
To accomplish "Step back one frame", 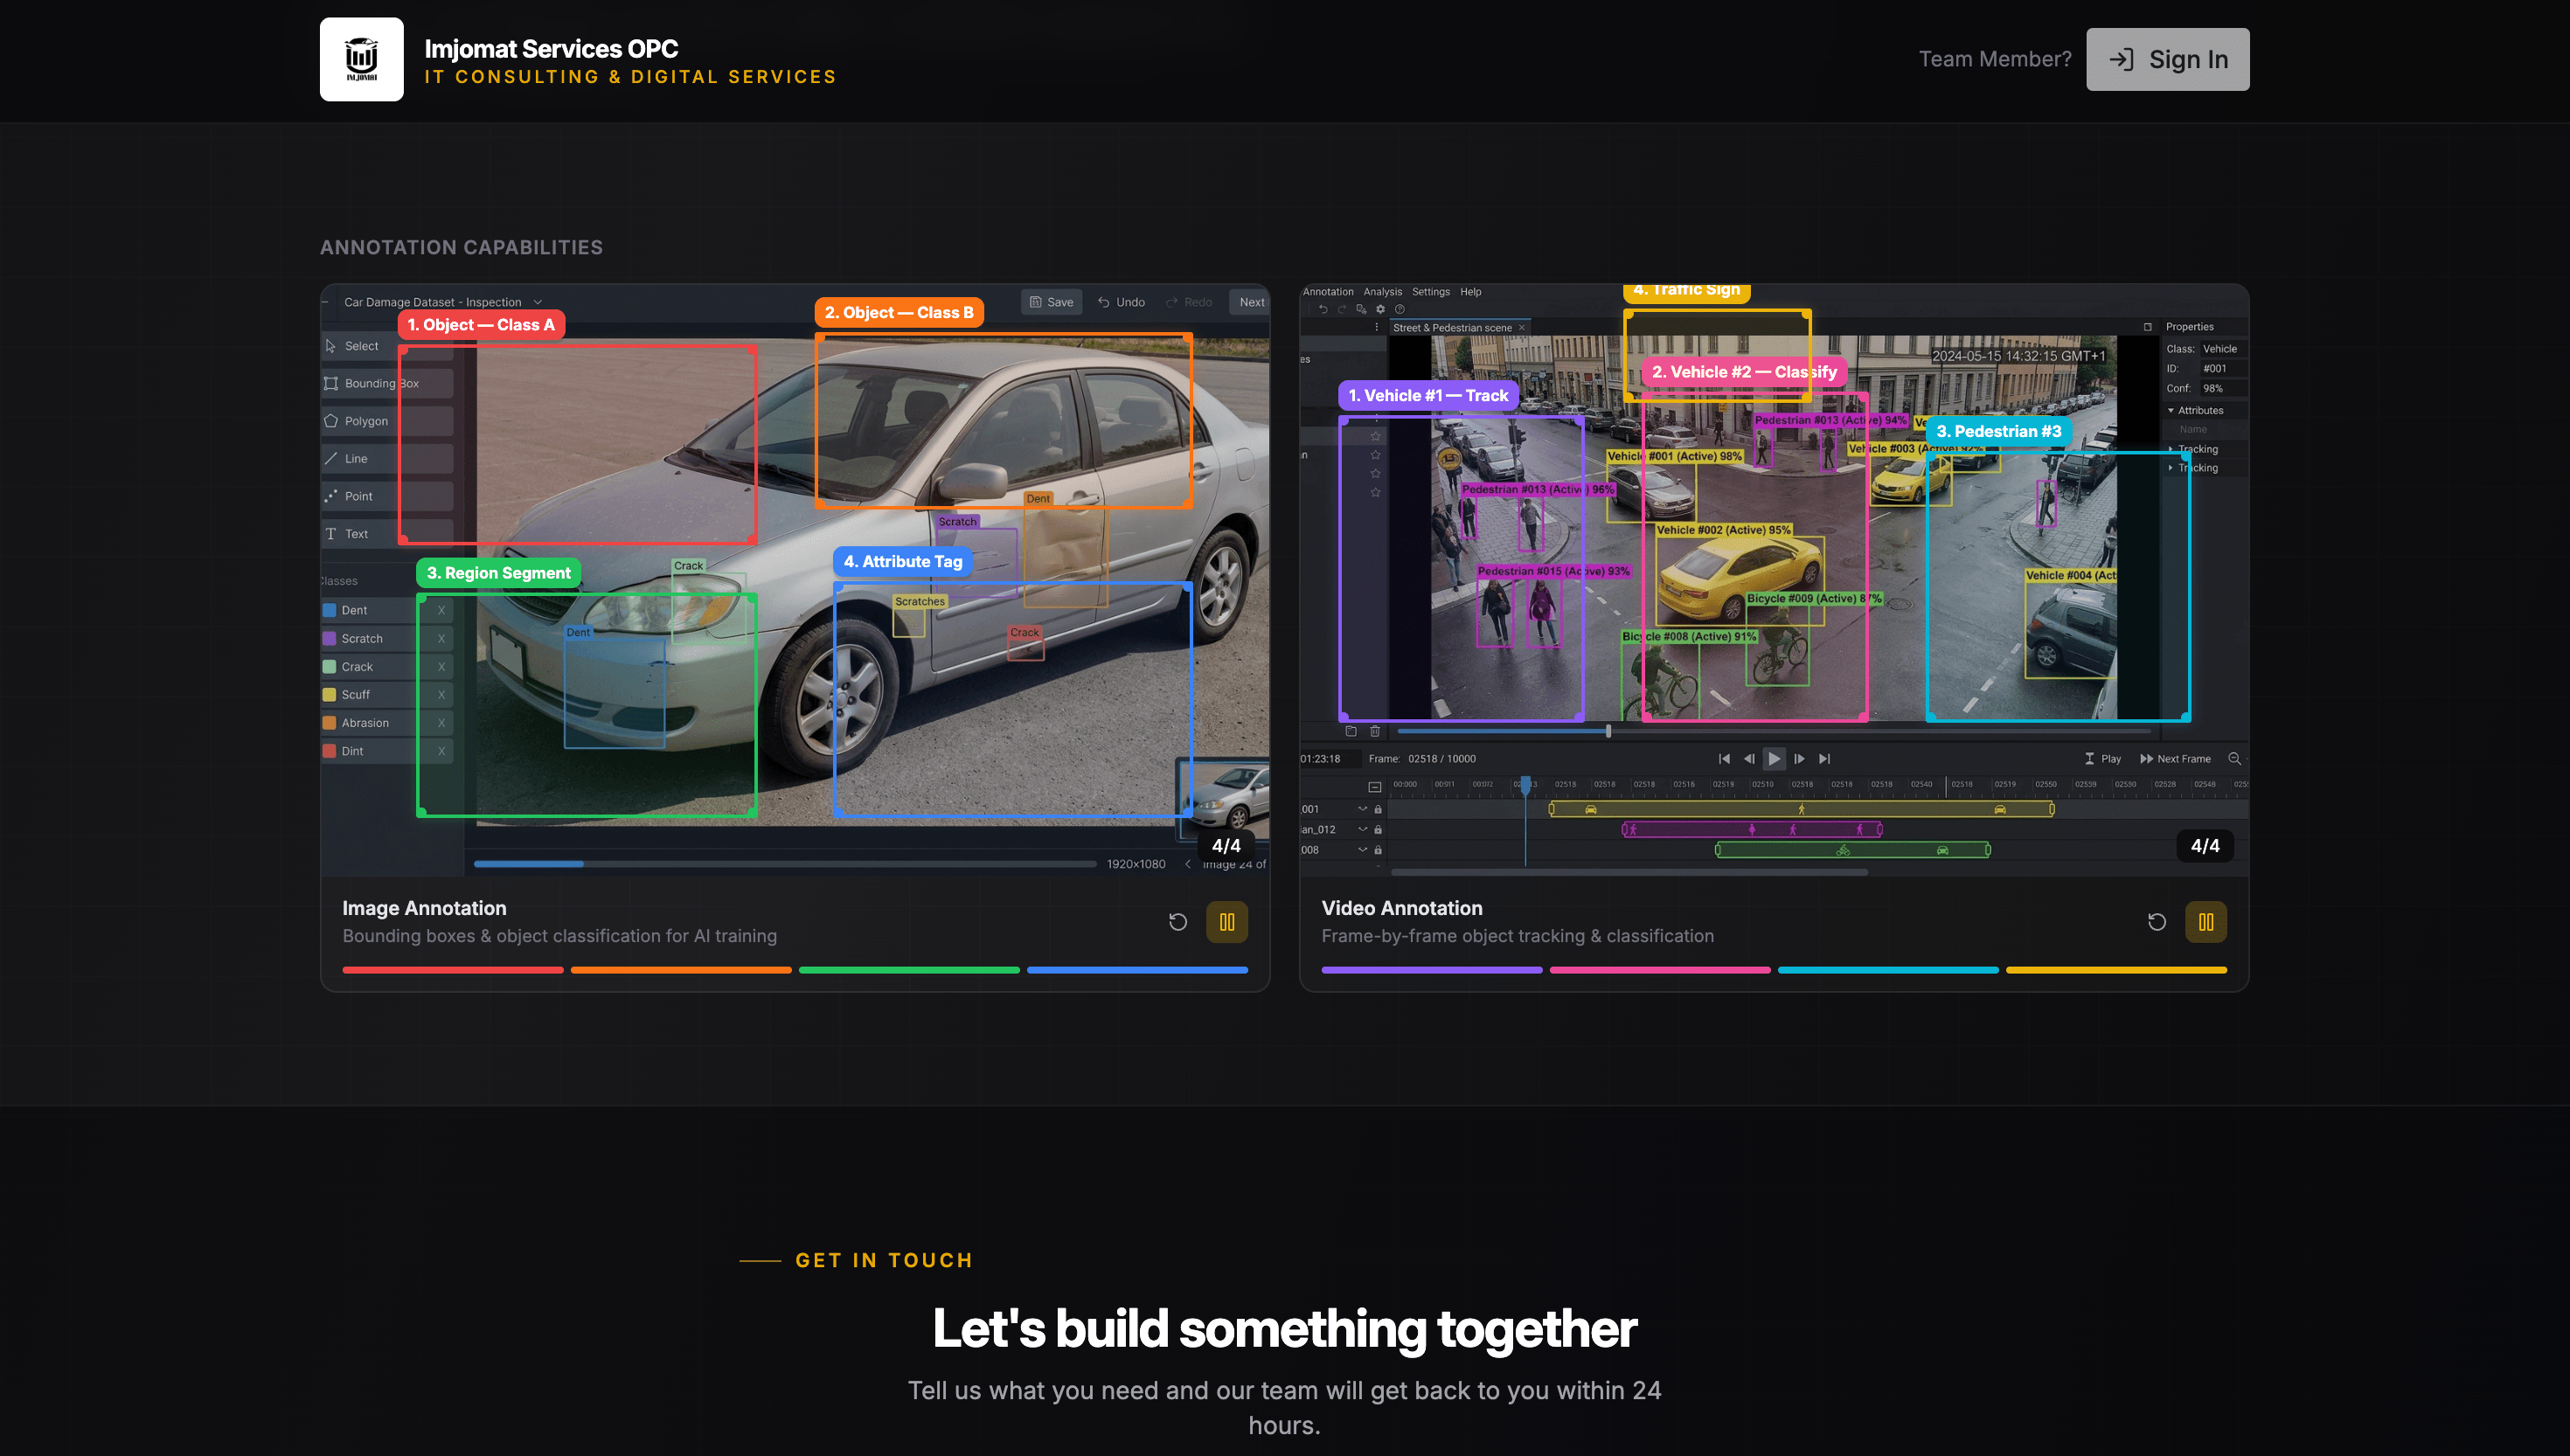I will pyautogui.click(x=1749, y=759).
